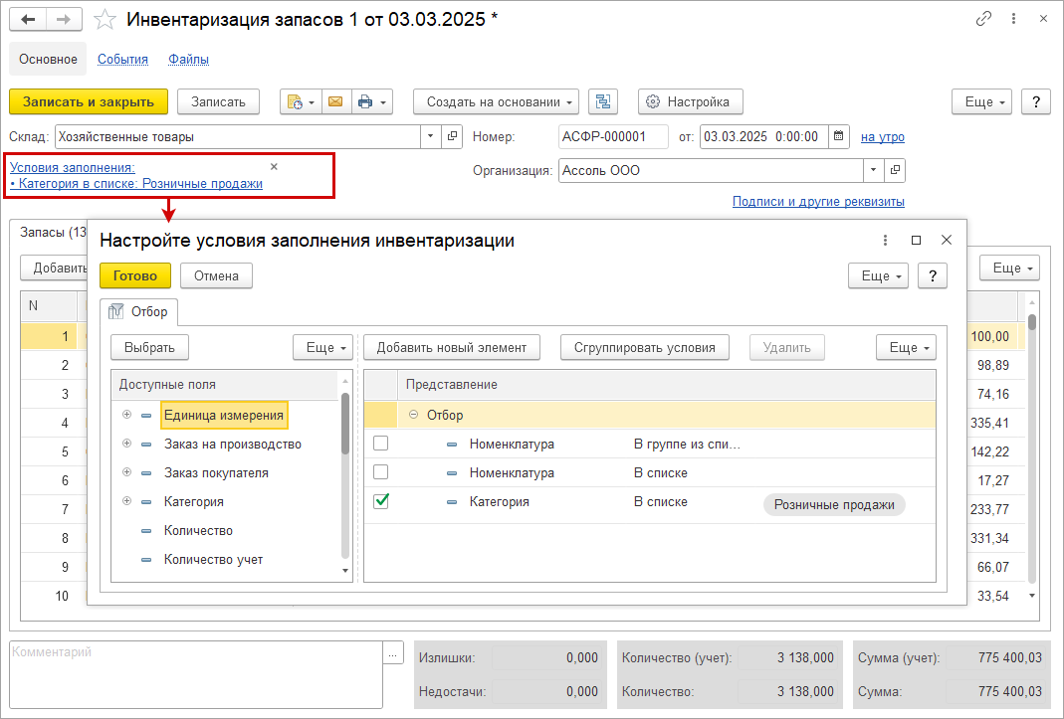This screenshot has height=719, width=1064.
Task: Click dash icon next to Количество field
Action: tap(146, 531)
